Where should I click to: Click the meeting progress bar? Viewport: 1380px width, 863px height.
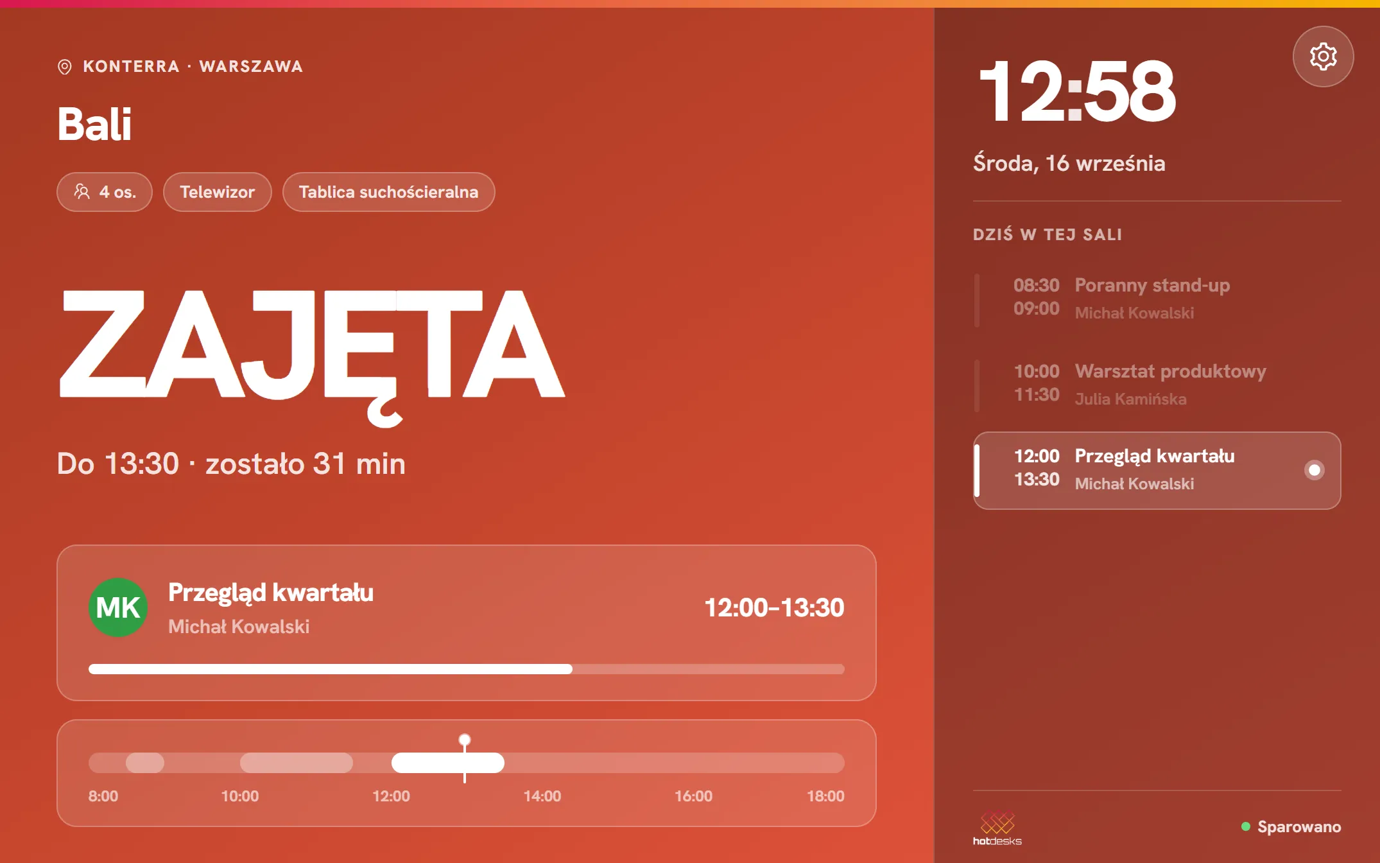[466, 669]
